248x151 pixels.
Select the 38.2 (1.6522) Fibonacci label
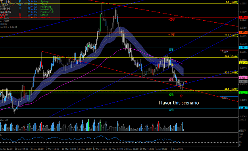point(231,56)
